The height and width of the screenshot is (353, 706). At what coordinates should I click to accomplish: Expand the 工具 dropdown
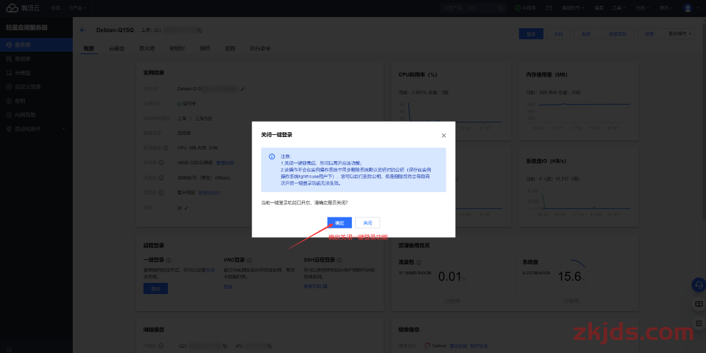tap(618, 8)
